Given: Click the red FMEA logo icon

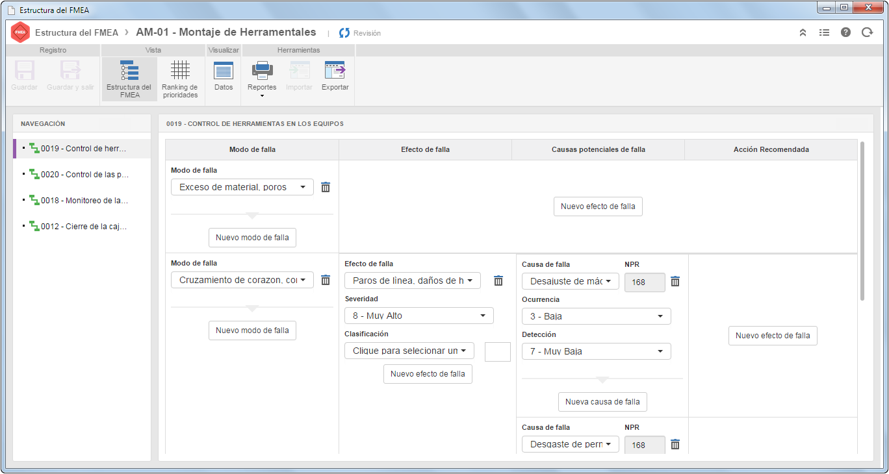Looking at the screenshot, I should point(20,32).
